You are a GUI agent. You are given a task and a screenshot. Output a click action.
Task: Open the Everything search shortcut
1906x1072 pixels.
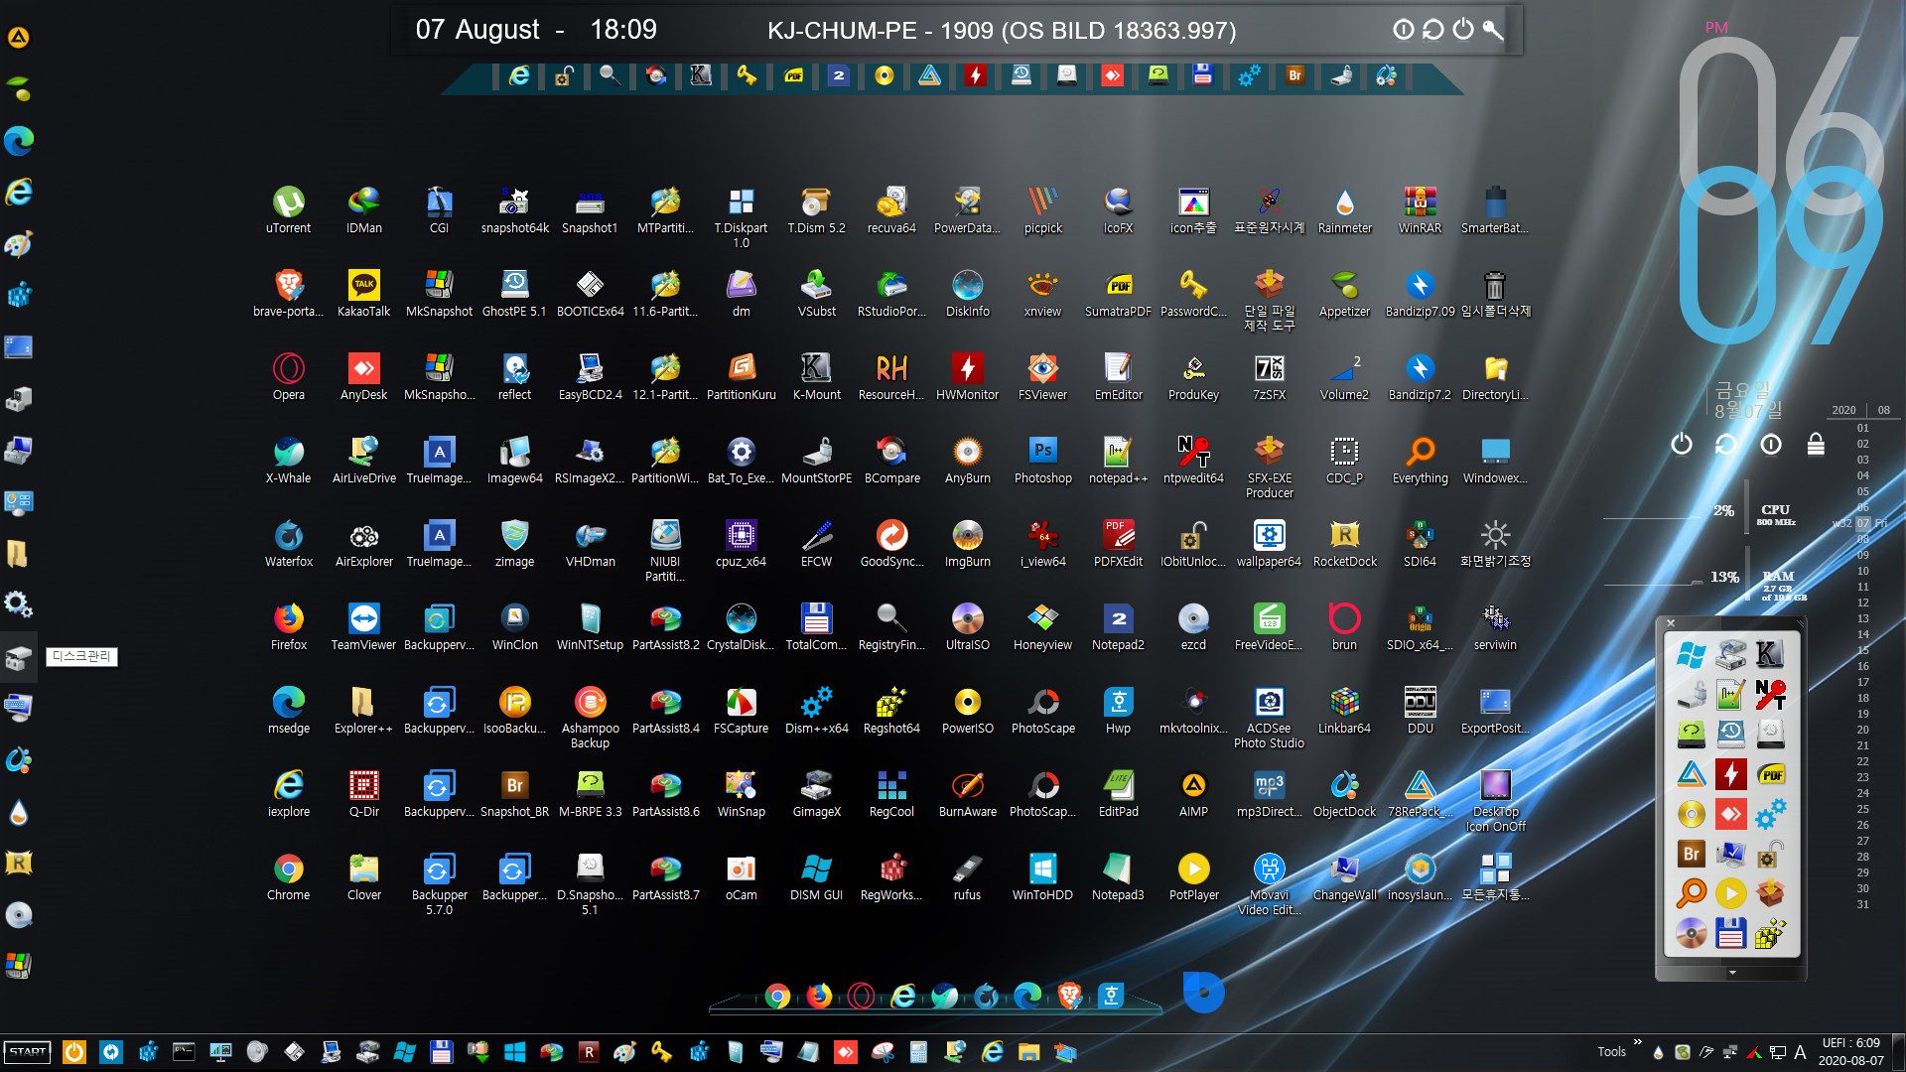click(x=1420, y=460)
